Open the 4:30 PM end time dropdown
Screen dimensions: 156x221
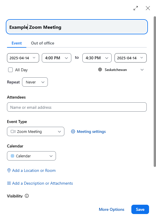tap(97, 58)
